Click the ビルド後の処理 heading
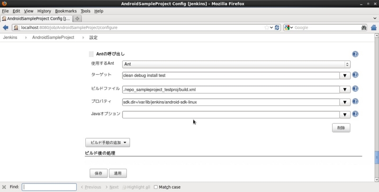The width and height of the screenshot is (379, 192). (x=100, y=153)
